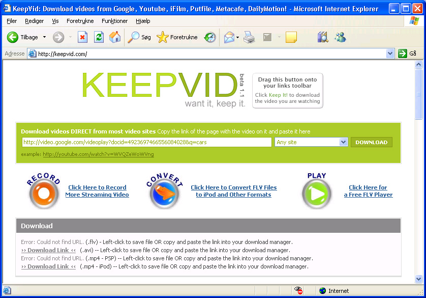Expand the Mail dropdown arrow

[x=237, y=37]
